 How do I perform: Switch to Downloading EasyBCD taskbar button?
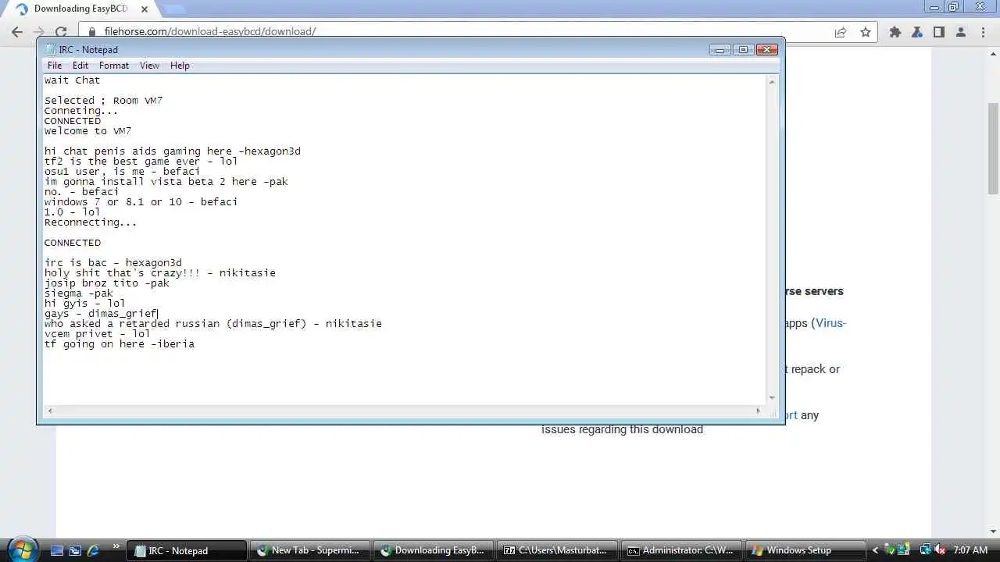point(434,550)
